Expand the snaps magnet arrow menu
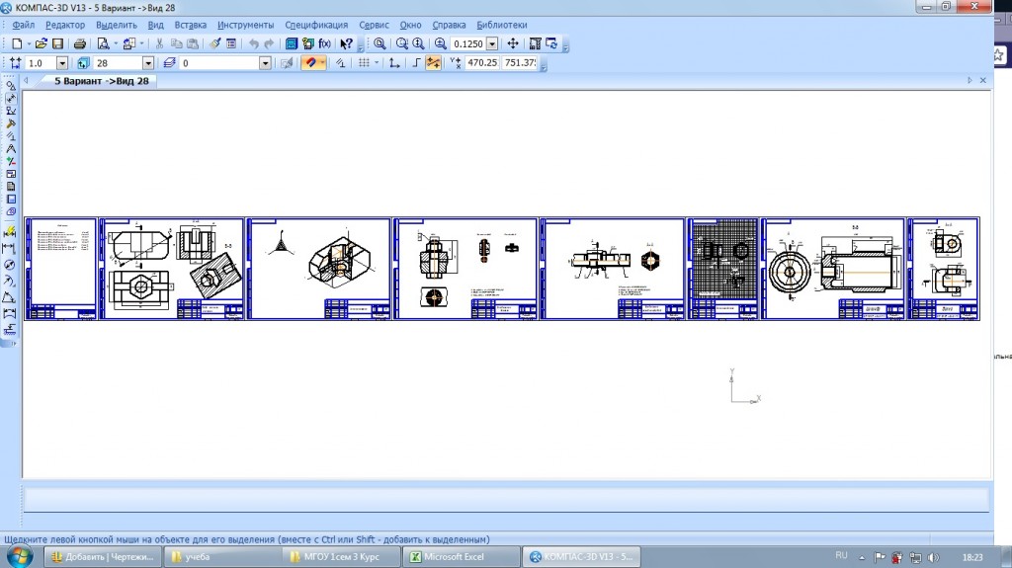This screenshot has width=1012, height=568. [x=323, y=62]
